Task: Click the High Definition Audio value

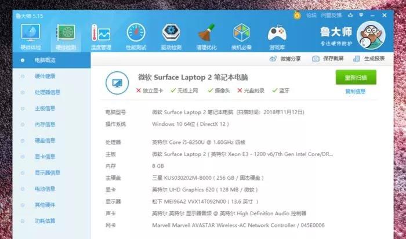Action: click(x=229, y=213)
